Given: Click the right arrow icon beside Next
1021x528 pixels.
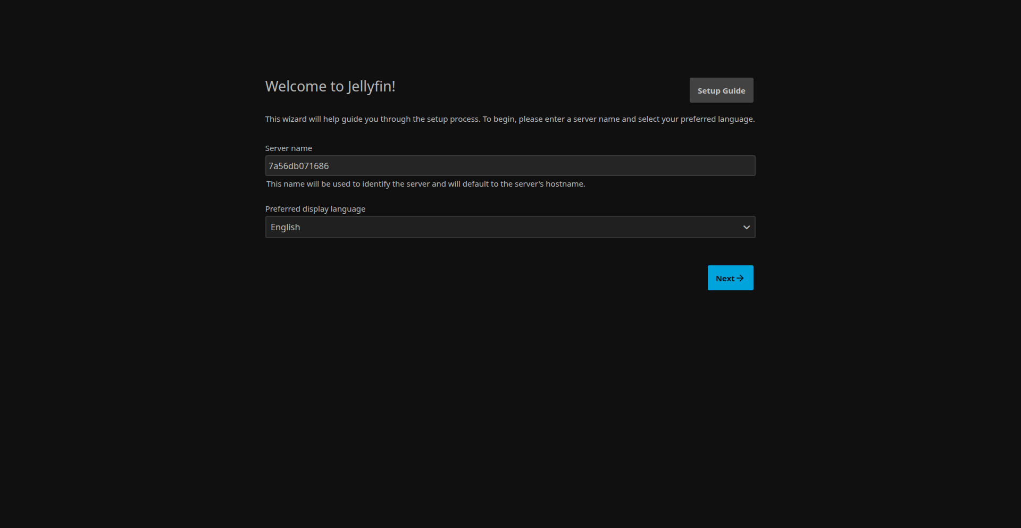Looking at the screenshot, I should point(740,278).
